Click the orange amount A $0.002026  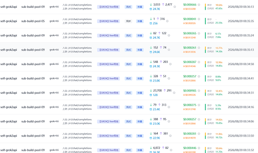click(x=189, y=23)
